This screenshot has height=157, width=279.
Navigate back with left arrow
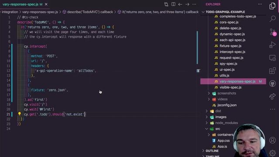coord(180,4)
